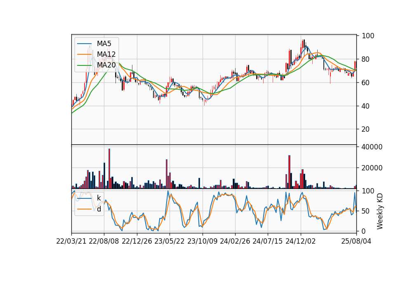
Task: Click the 23/05/22 date tick label
Action: tap(170, 241)
